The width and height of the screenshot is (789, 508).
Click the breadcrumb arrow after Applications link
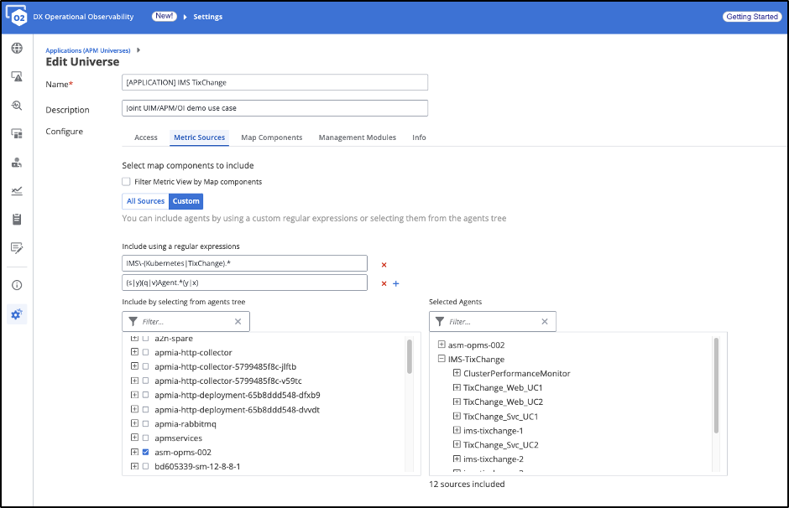click(138, 50)
